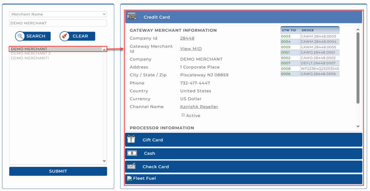Viewport: 370px width, 191px height.
Task: Click the credit card icon in header
Action: tap(132, 17)
